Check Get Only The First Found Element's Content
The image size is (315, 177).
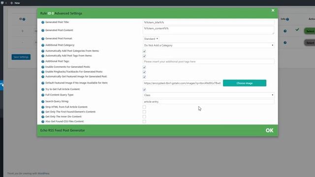(144, 112)
